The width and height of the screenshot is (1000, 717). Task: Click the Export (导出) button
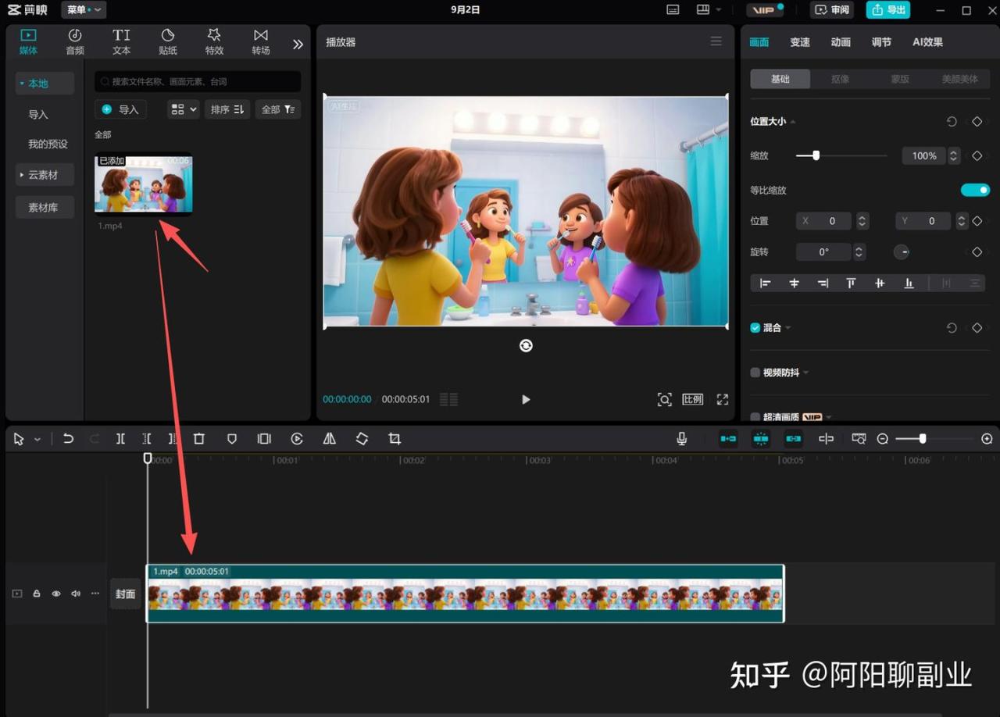(x=888, y=10)
